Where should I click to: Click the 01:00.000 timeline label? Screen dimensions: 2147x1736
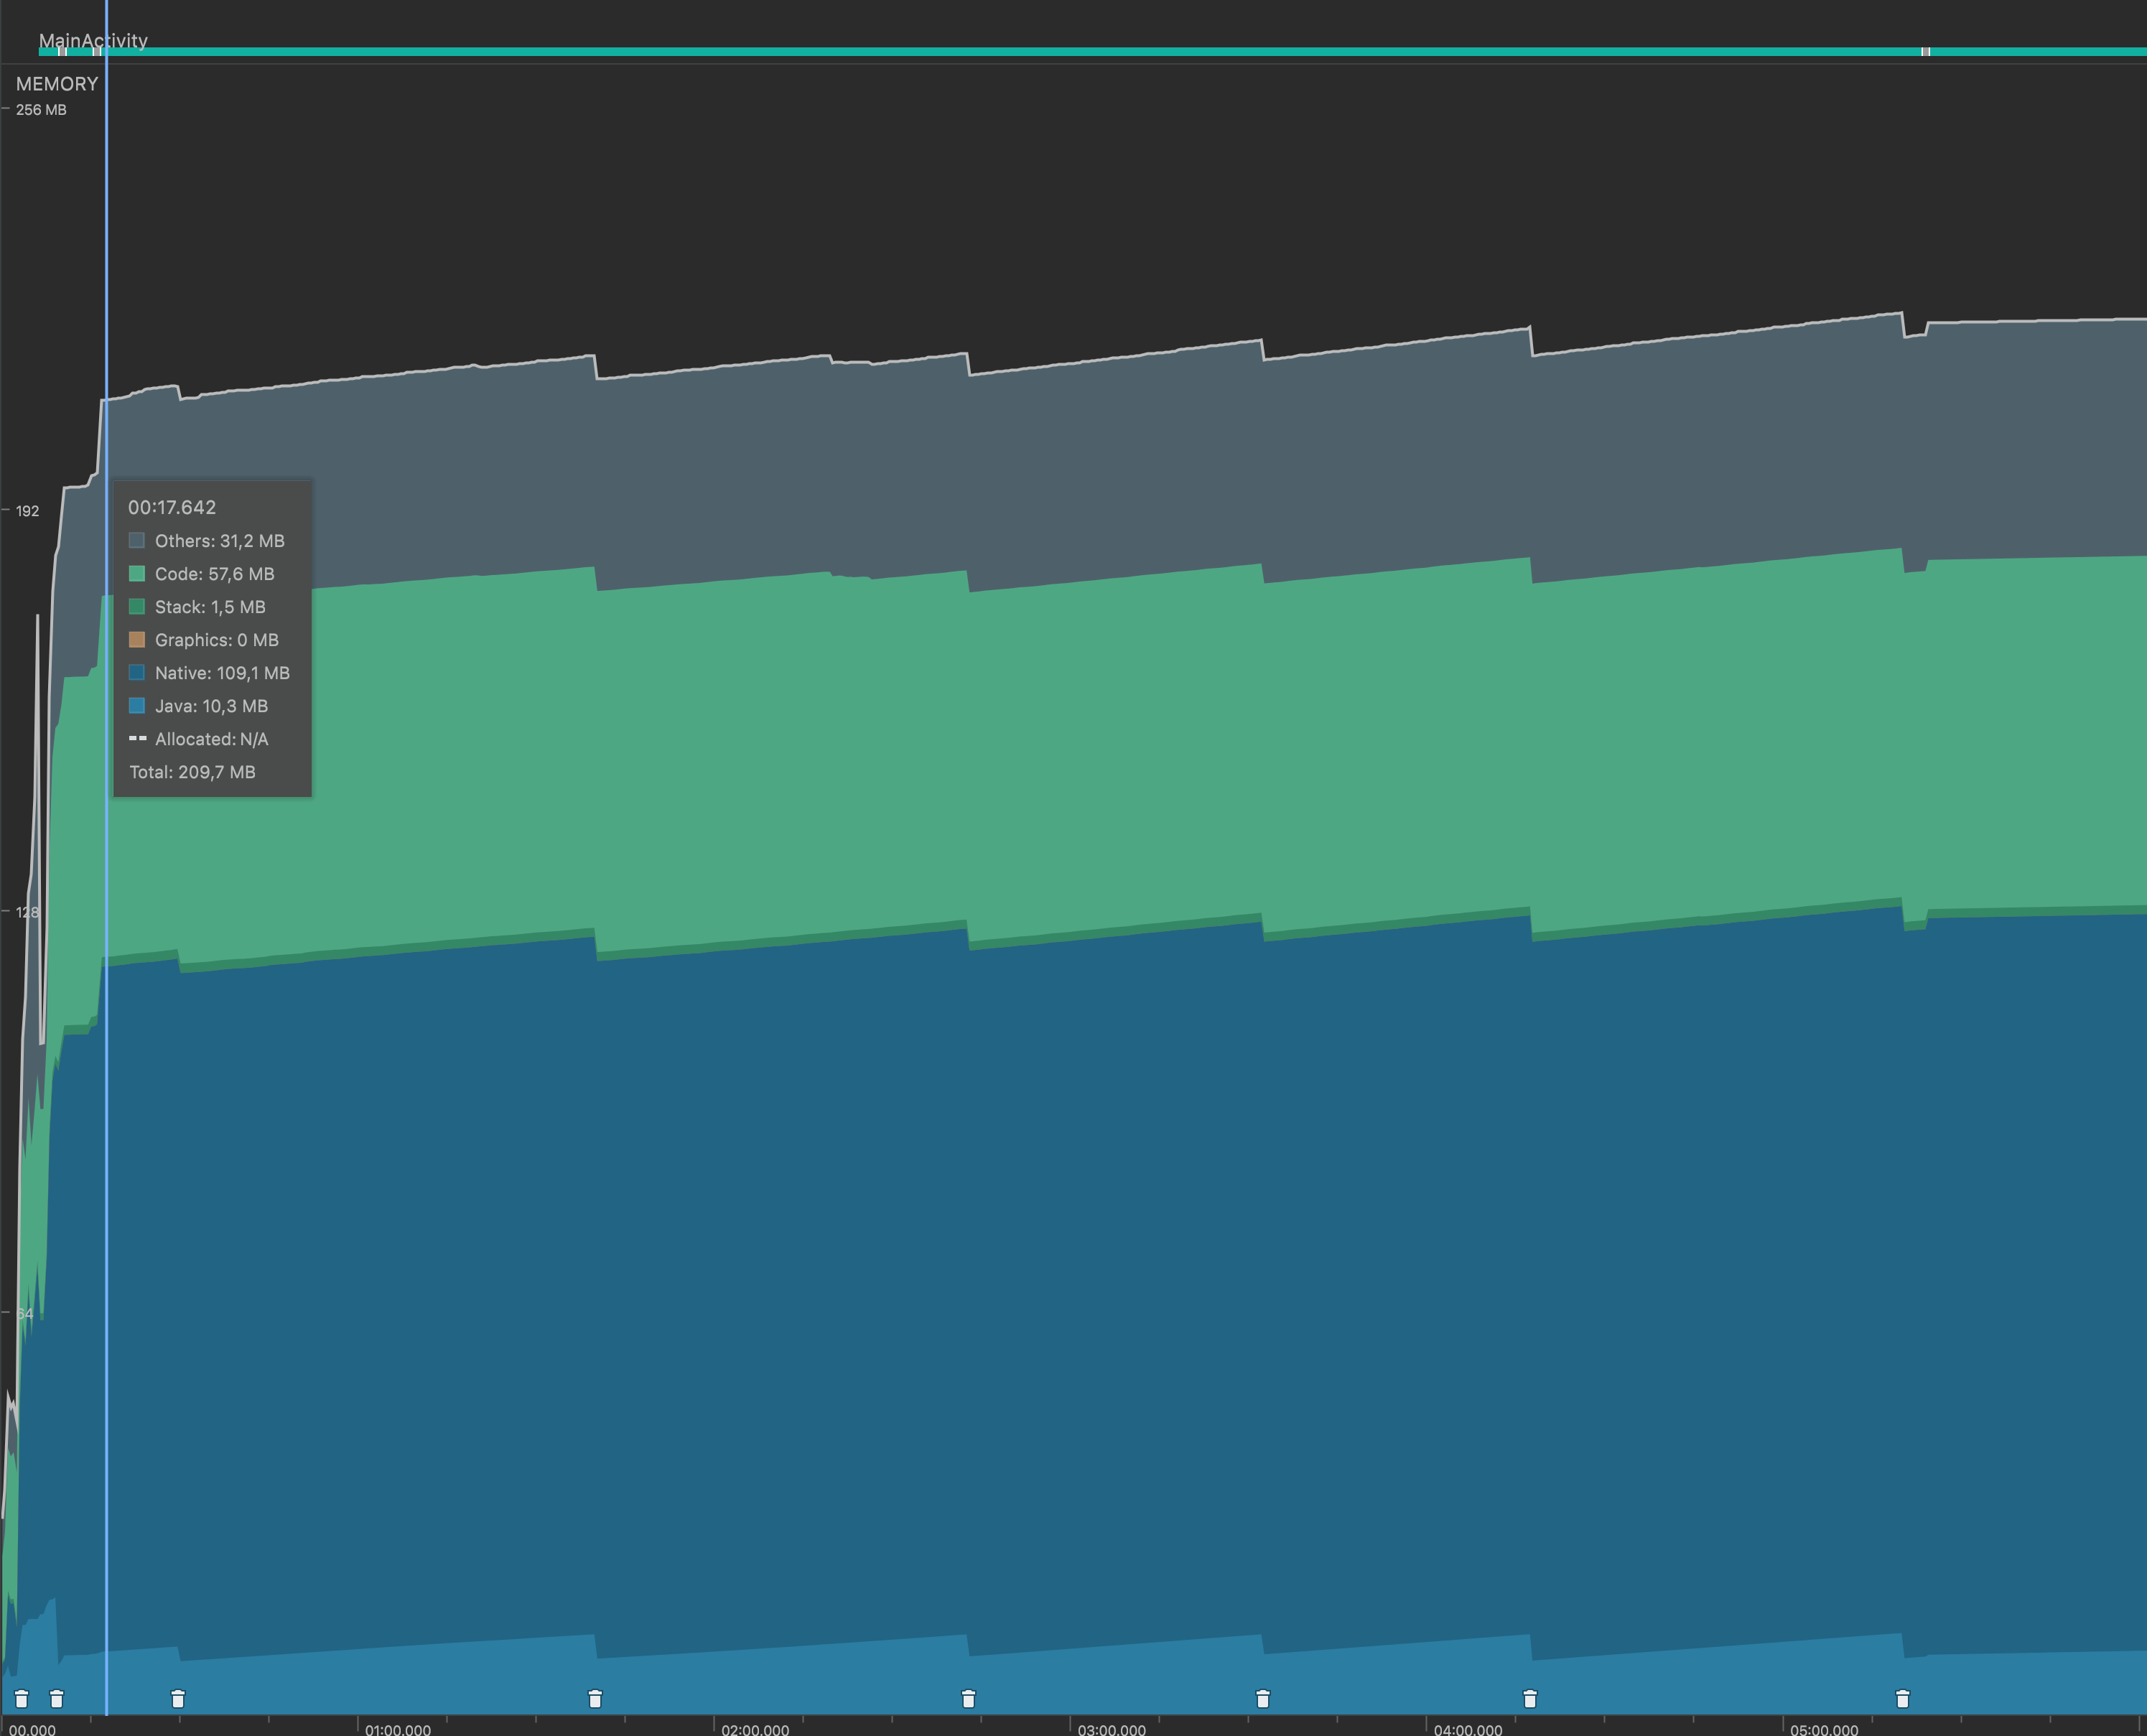tap(398, 1729)
